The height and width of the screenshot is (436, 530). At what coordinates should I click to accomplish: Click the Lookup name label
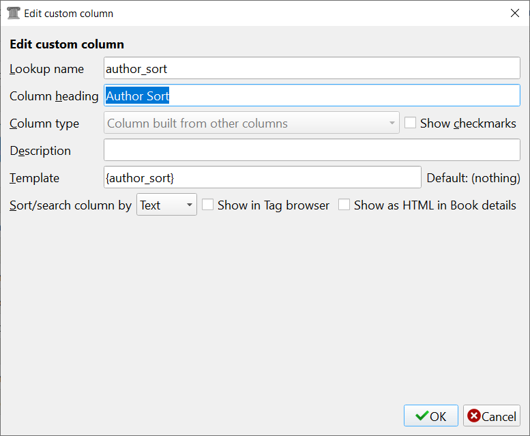click(x=47, y=69)
